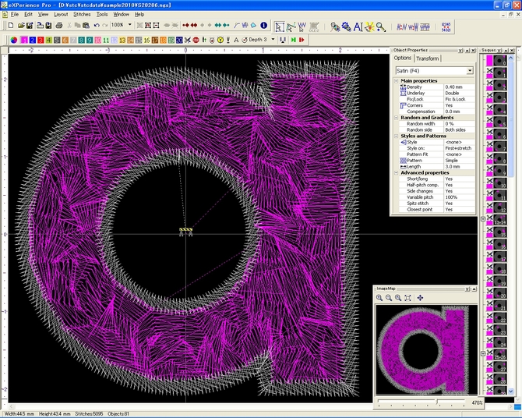
Task: Click the Print icon in the toolbar
Action: click(x=59, y=25)
